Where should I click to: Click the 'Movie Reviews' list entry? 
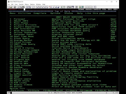(x=23, y=54)
